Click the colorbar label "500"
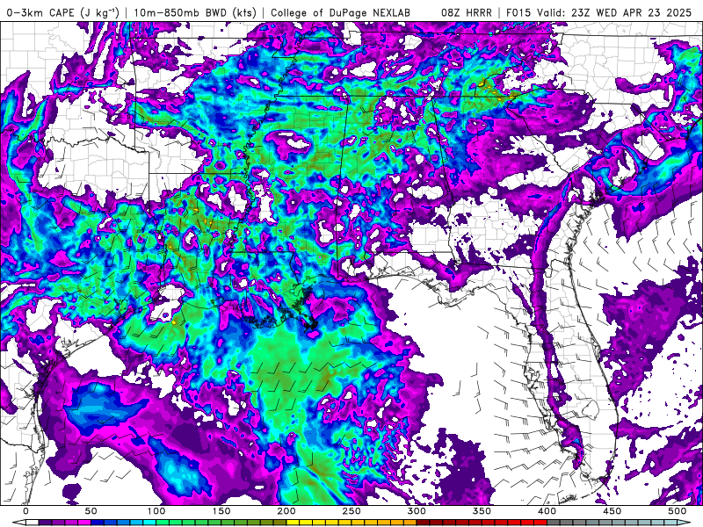 [x=677, y=511]
